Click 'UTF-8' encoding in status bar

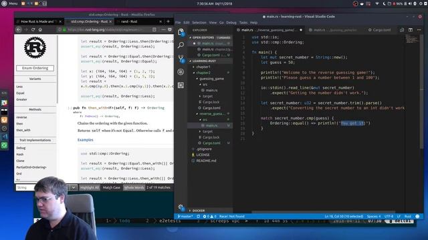[x=389, y=216]
